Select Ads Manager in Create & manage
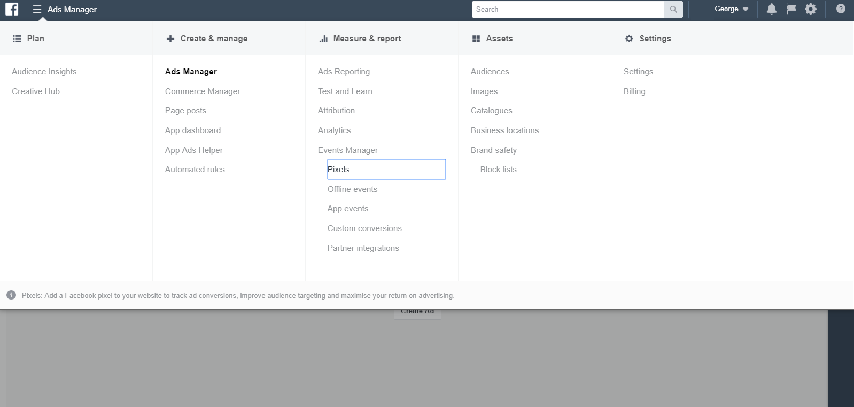Image resolution: width=854 pixels, height=407 pixels. coord(191,72)
